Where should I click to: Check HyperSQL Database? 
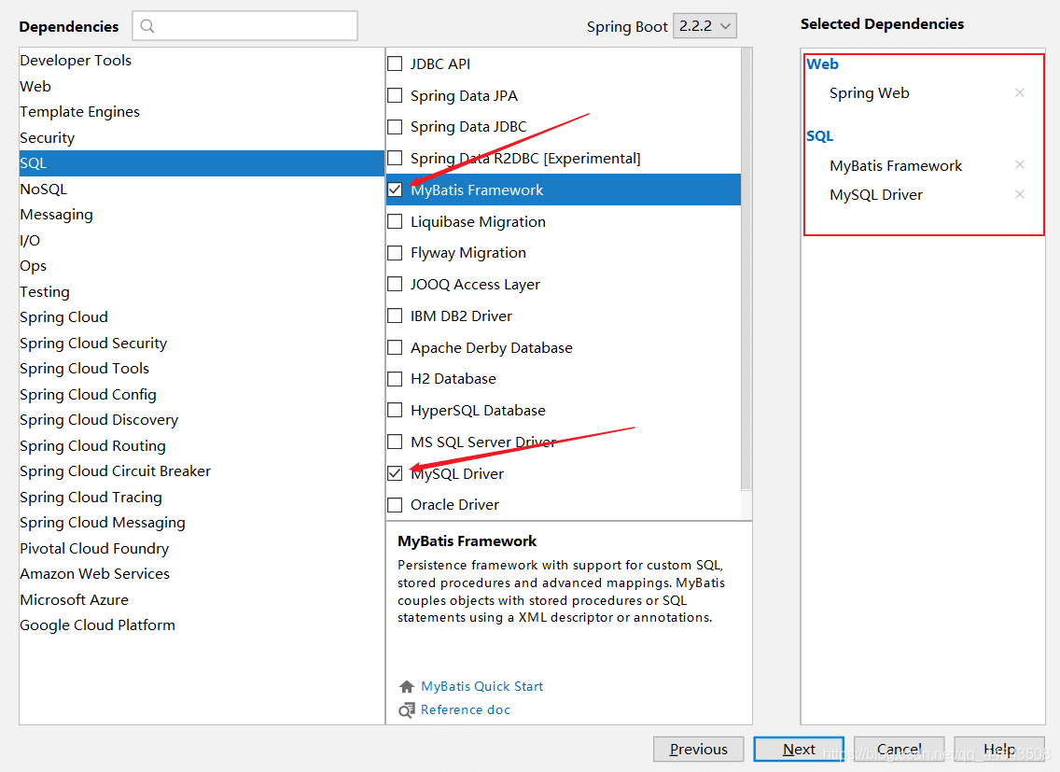[395, 411]
